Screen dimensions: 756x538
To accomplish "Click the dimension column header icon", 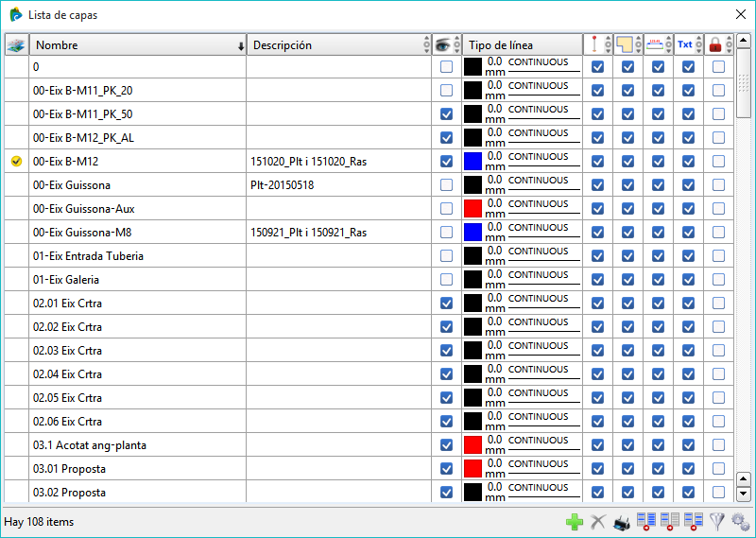I will point(654,44).
